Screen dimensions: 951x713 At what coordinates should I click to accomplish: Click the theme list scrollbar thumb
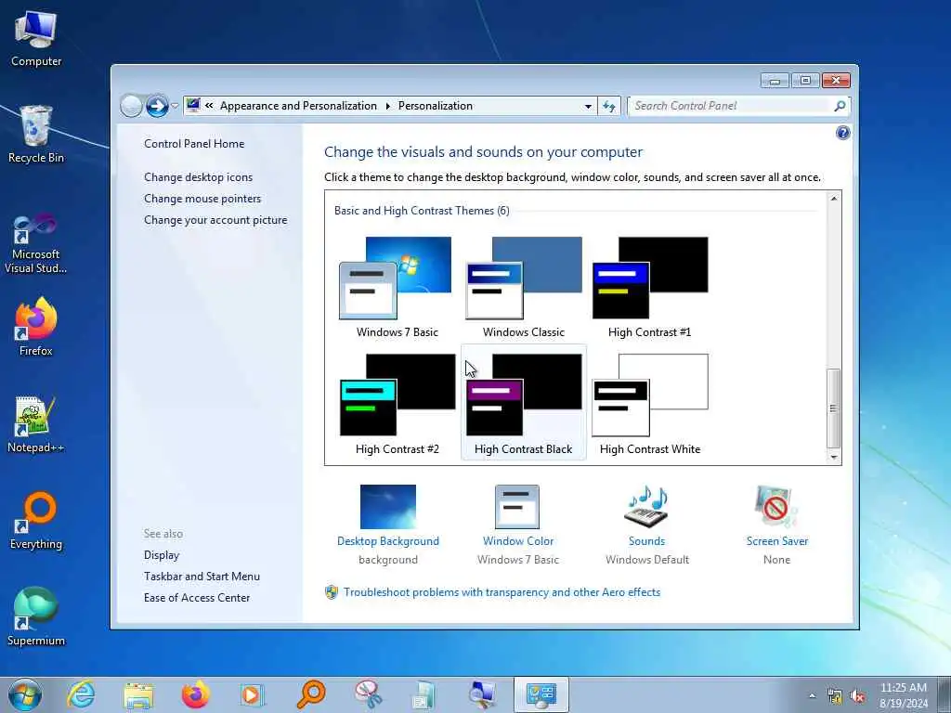pyautogui.click(x=834, y=408)
